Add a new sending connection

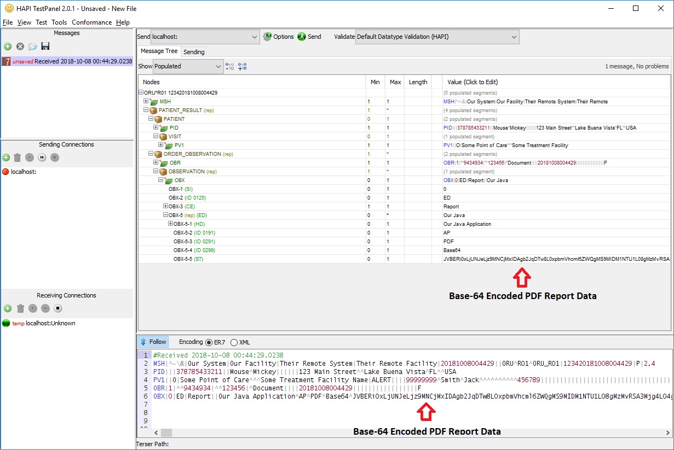click(x=7, y=157)
